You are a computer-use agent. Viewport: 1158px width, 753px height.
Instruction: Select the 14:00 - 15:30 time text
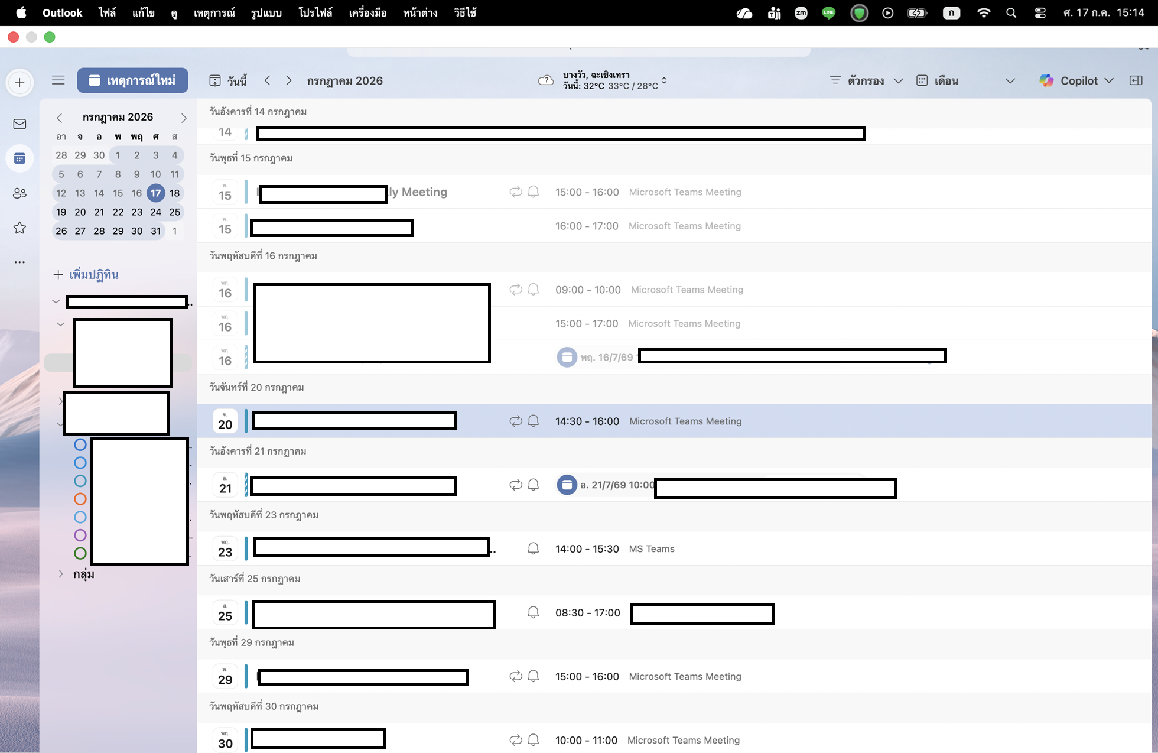click(x=587, y=548)
